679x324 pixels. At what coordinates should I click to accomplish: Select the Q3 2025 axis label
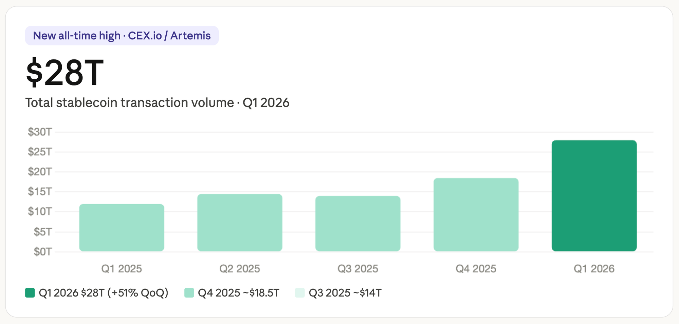pos(357,268)
